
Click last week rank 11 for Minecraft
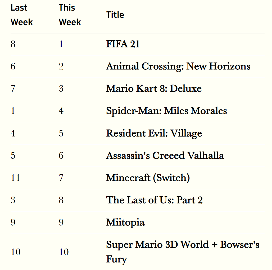15,178
